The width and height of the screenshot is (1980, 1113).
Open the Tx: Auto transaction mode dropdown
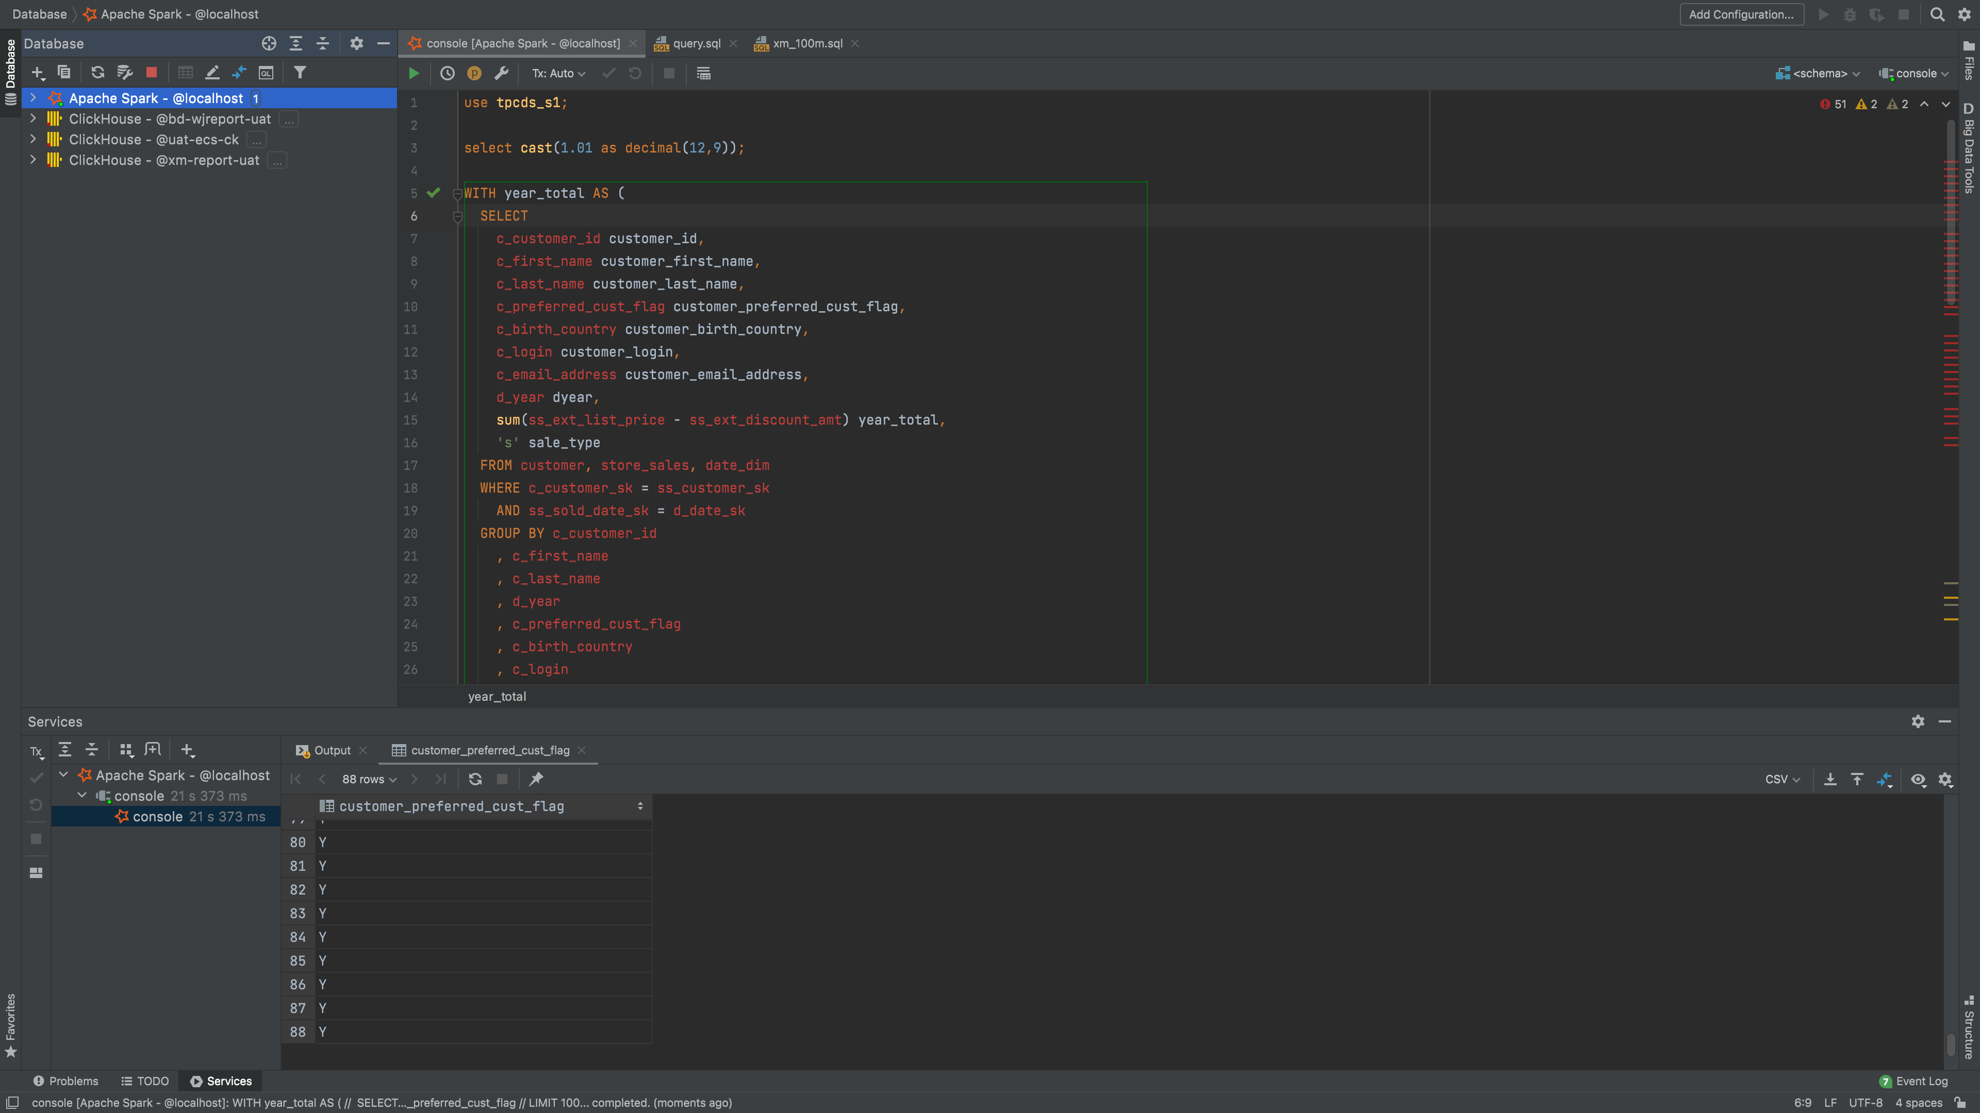pos(559,74)
